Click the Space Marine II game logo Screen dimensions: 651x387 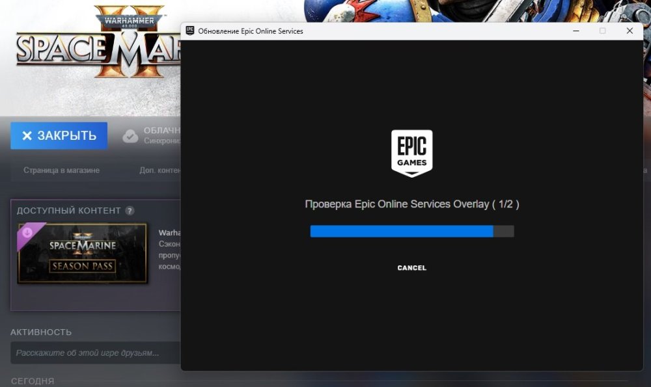point(98,46)
